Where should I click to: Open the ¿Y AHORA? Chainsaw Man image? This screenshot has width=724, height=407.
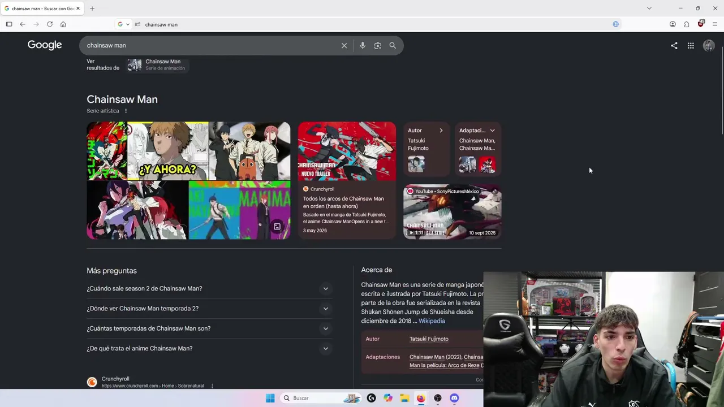[x=168, y=151]
